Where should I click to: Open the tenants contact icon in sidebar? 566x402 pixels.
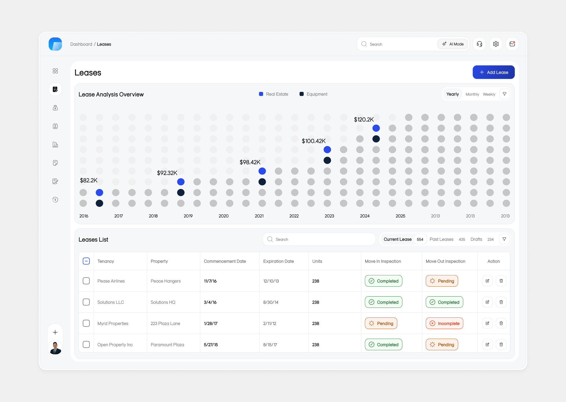pos(55,126)
